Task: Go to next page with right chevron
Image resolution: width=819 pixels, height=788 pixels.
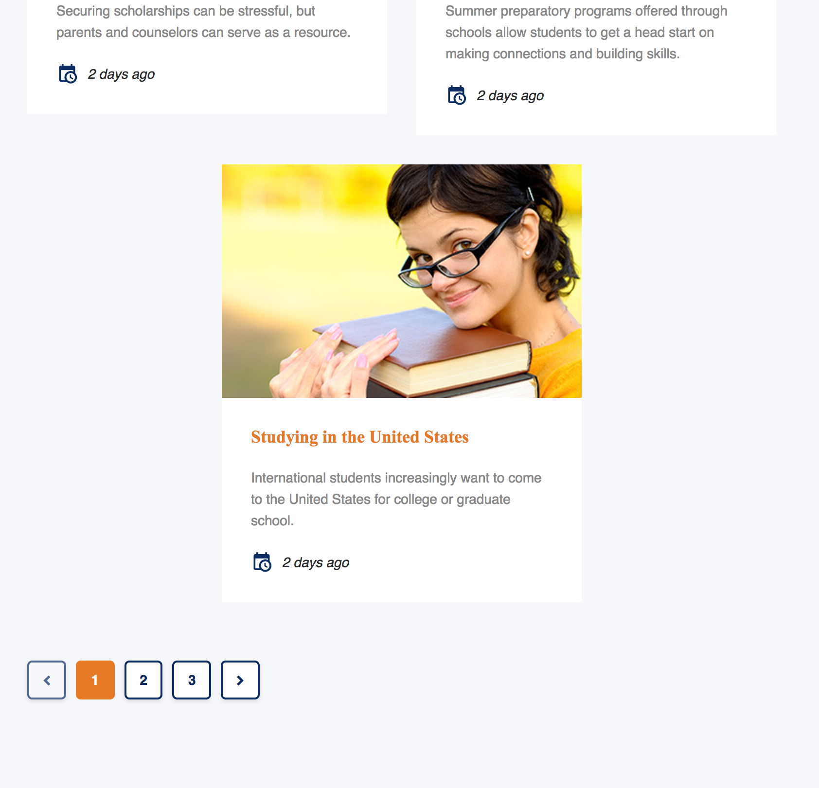Action: pos(240,680)
